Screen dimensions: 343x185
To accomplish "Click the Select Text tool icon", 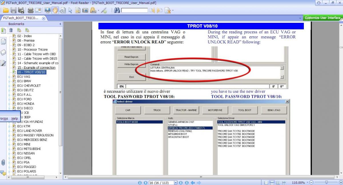I will click(77, 11).
